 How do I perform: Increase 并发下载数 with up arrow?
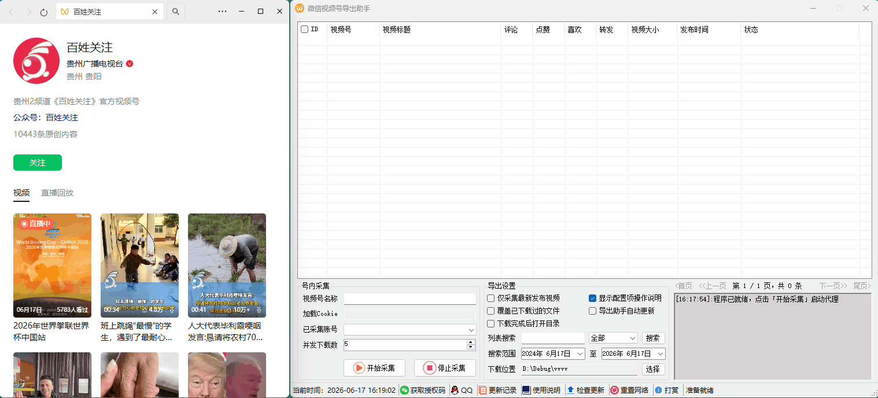471,342
